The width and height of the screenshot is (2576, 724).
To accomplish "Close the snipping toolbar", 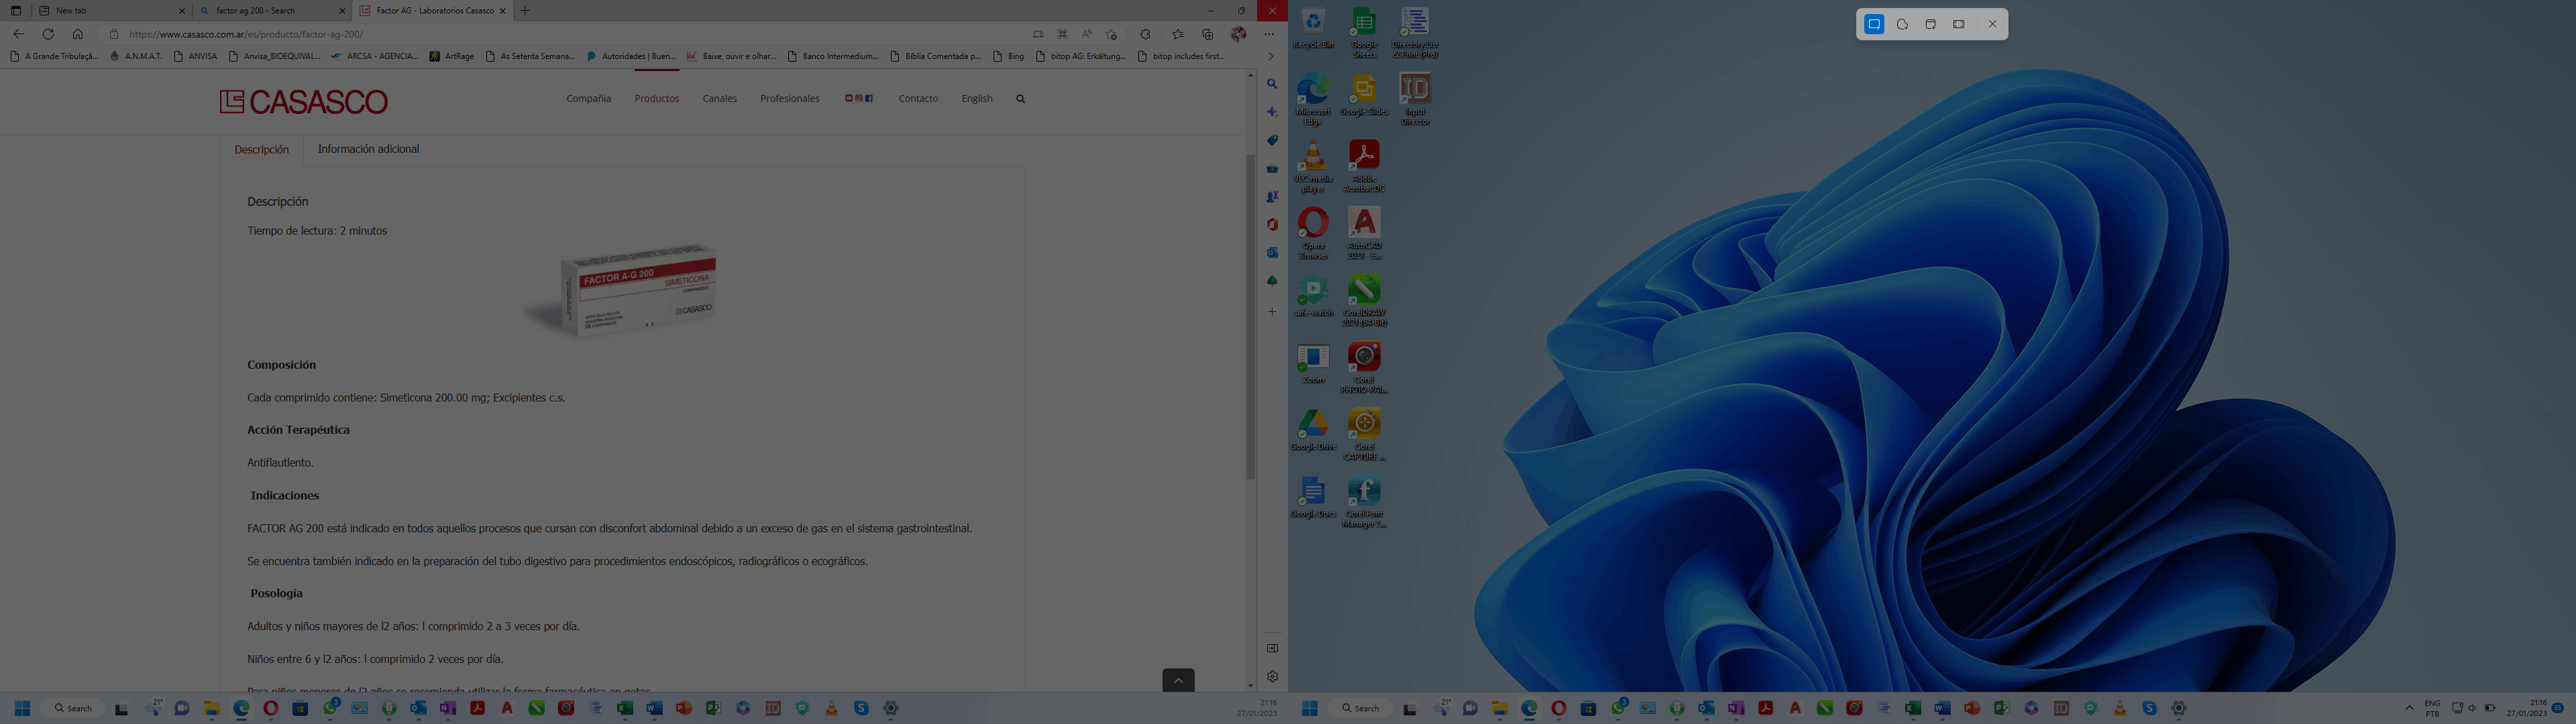I will (1992, 24).
